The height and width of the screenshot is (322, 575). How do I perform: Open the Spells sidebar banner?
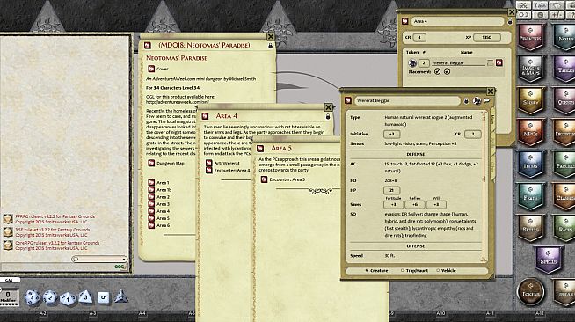click(549, 260)
